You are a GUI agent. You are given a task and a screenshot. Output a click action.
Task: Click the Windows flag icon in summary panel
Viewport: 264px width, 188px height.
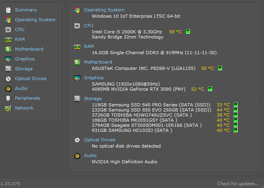coord(77,10)
